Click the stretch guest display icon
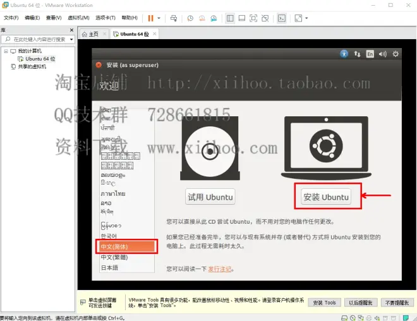This screenshot has width=417, height=321. (x=298, y=18)
